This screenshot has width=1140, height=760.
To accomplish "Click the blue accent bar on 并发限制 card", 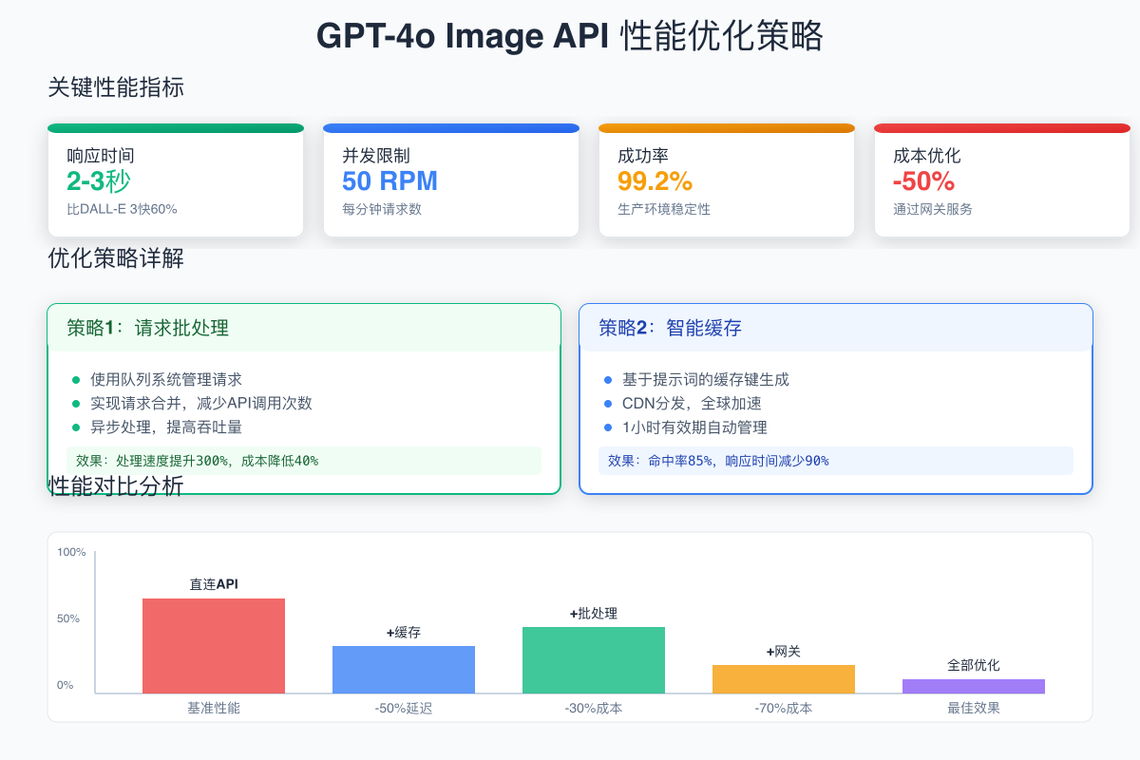I will (451, 126).
